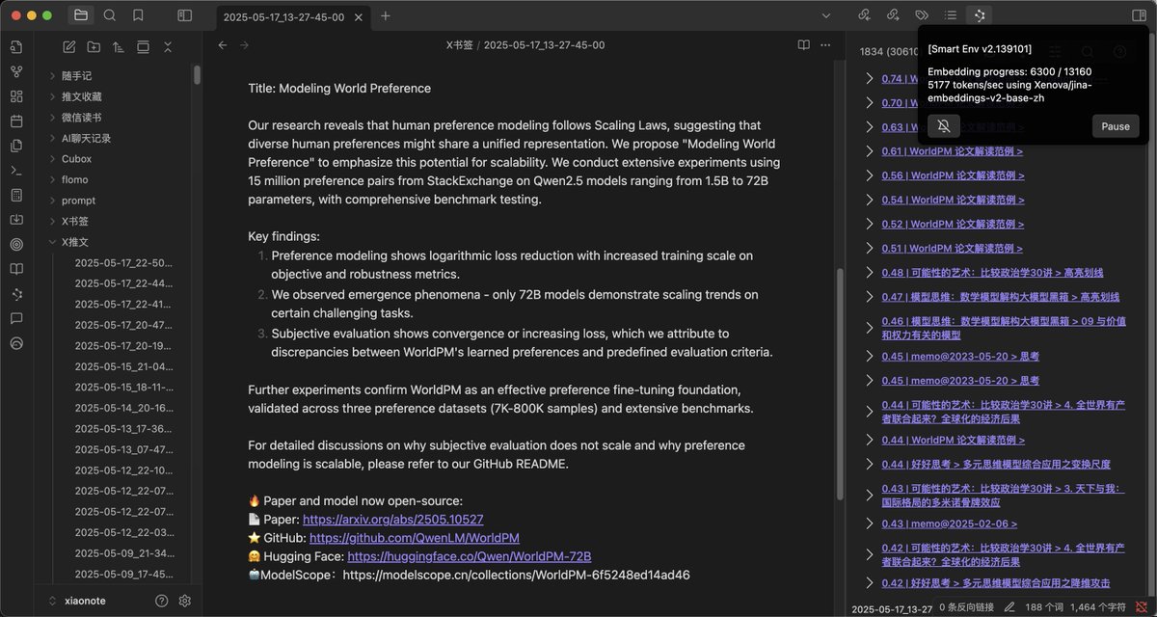This screenshot has height=617, width=1157.
Task: Open backlinks panel tab icon
Action: point(864,15)
